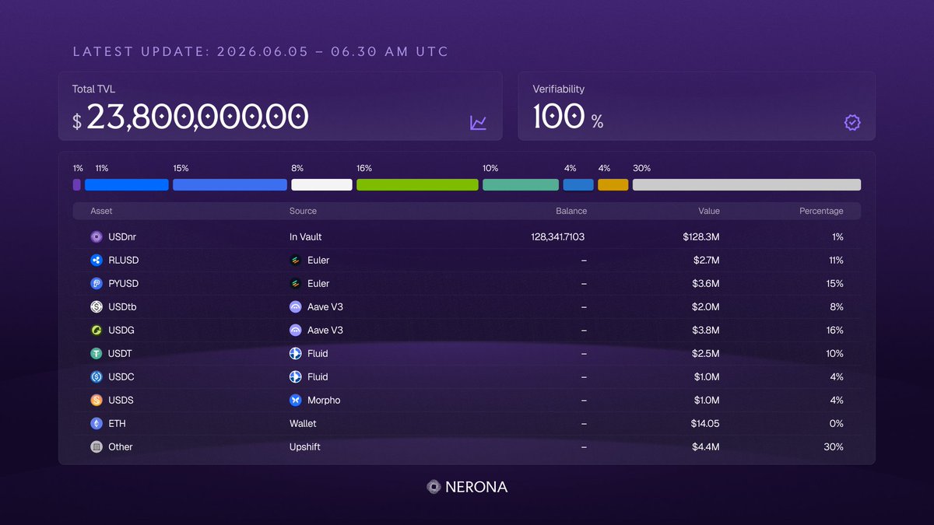Click the Source column header
Screen dimensions: 934x525
pyautogui.click(x=303, y=211)
